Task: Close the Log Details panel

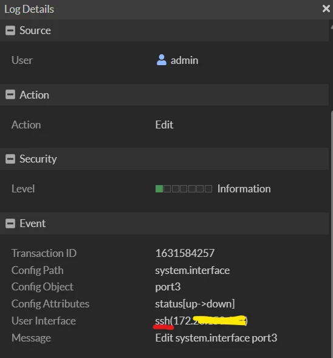Action: coord(326,9)
